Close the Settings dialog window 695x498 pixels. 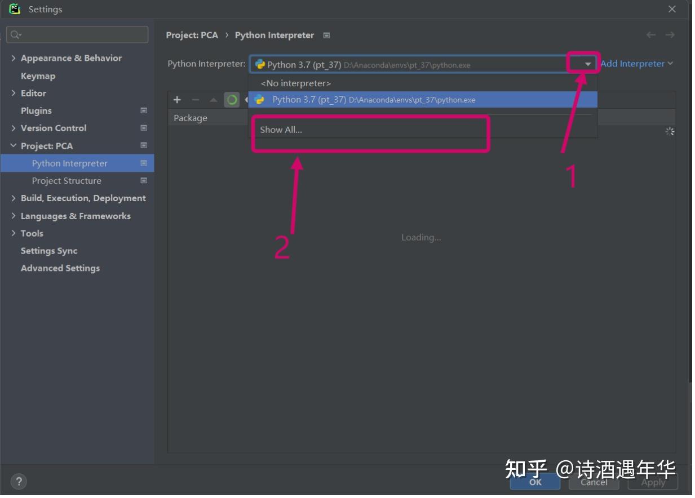point(672,9)
